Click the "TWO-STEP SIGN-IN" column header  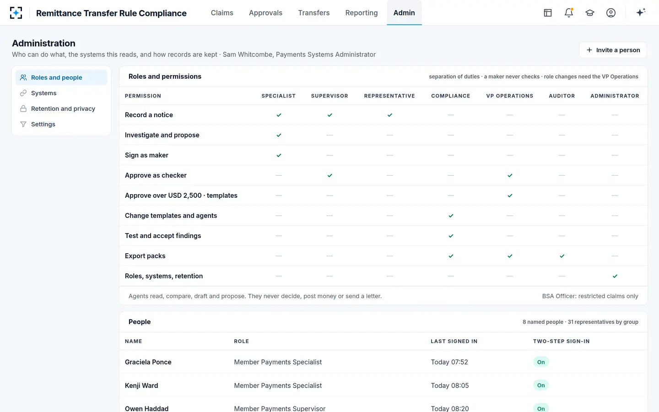(x=562, y=342)
